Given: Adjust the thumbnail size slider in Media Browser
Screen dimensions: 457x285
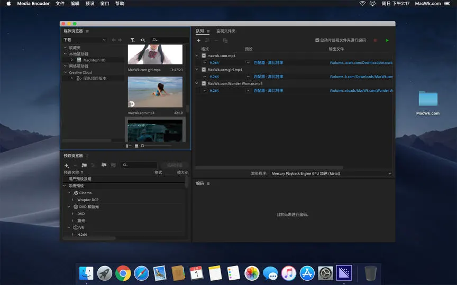Looking at the screenshot, I should tap(142, 146).
